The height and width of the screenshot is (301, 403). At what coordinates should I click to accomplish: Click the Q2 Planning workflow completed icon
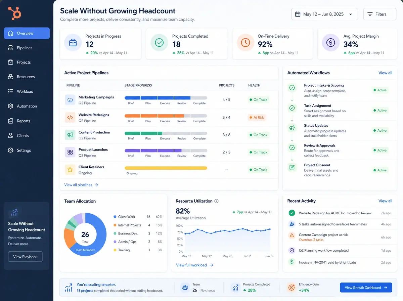(292, 250)
